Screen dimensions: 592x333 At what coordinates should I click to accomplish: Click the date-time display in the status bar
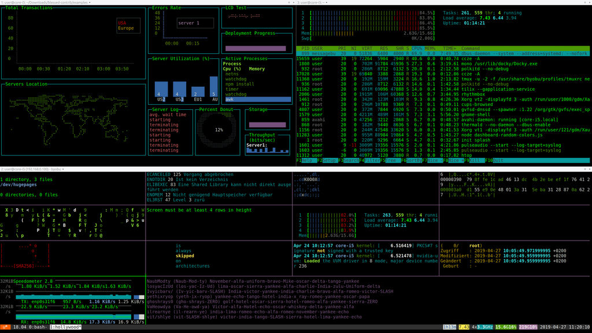pos(564,326)
